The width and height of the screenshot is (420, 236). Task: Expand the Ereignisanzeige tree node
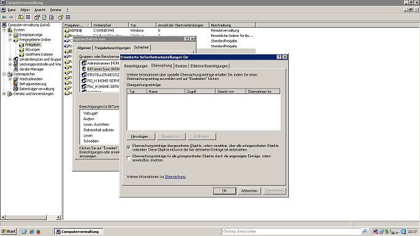(10, 35)
